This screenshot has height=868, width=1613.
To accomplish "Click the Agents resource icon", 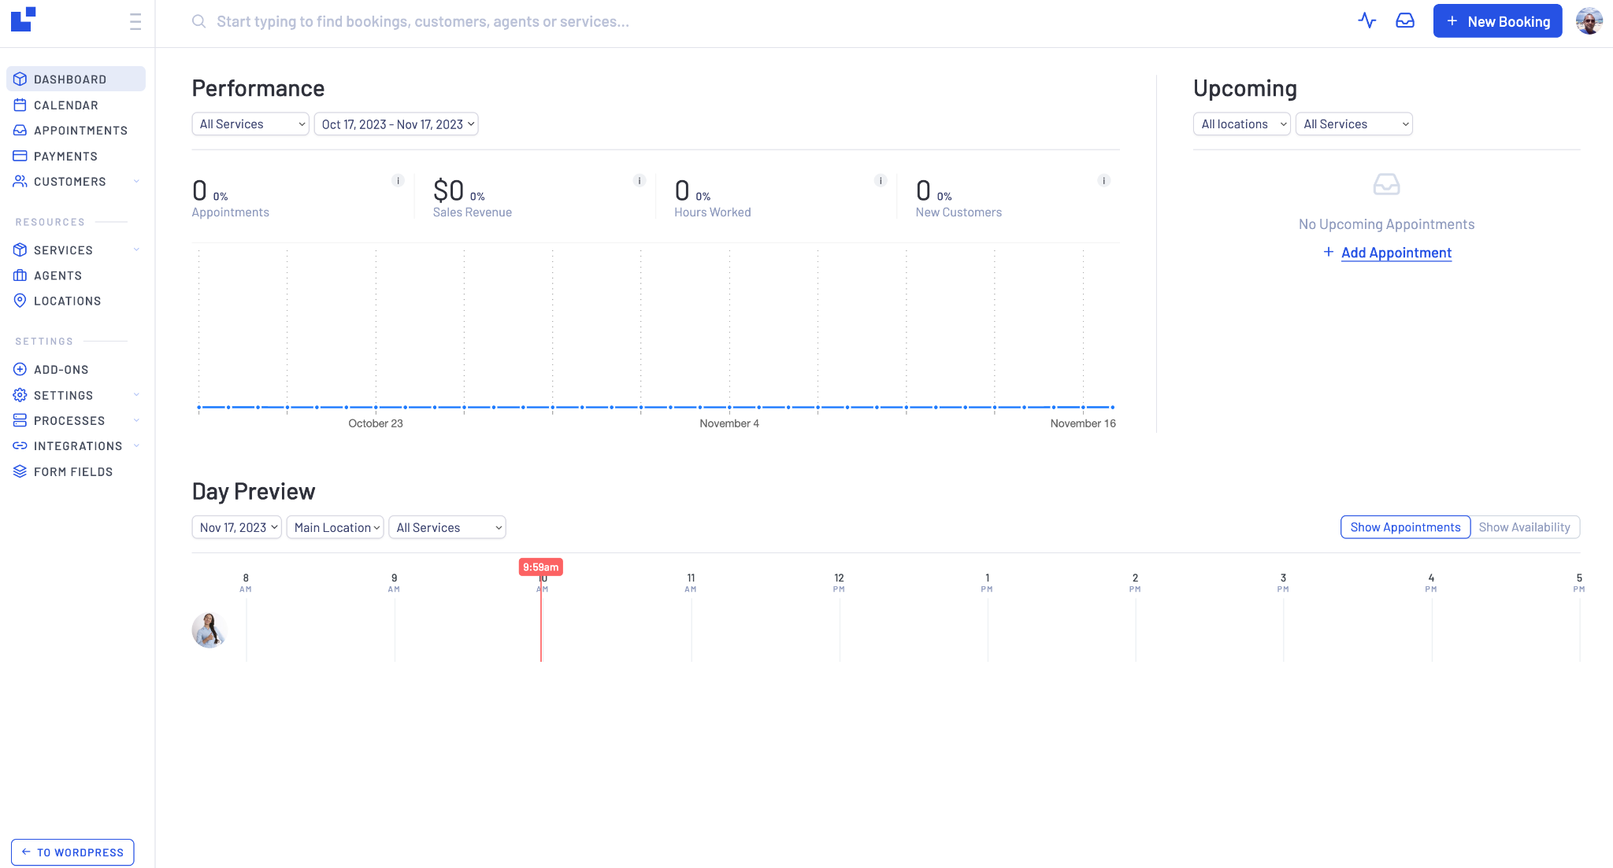I will pos(20,275).
